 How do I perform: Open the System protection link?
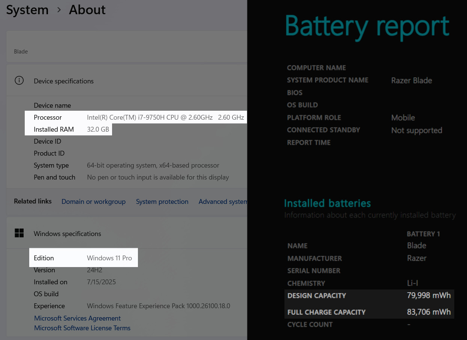tap(162, 202)
